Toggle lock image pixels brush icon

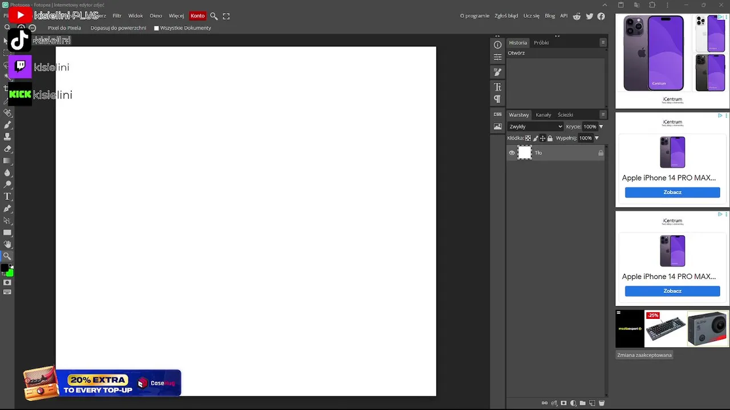pos(536,138)
